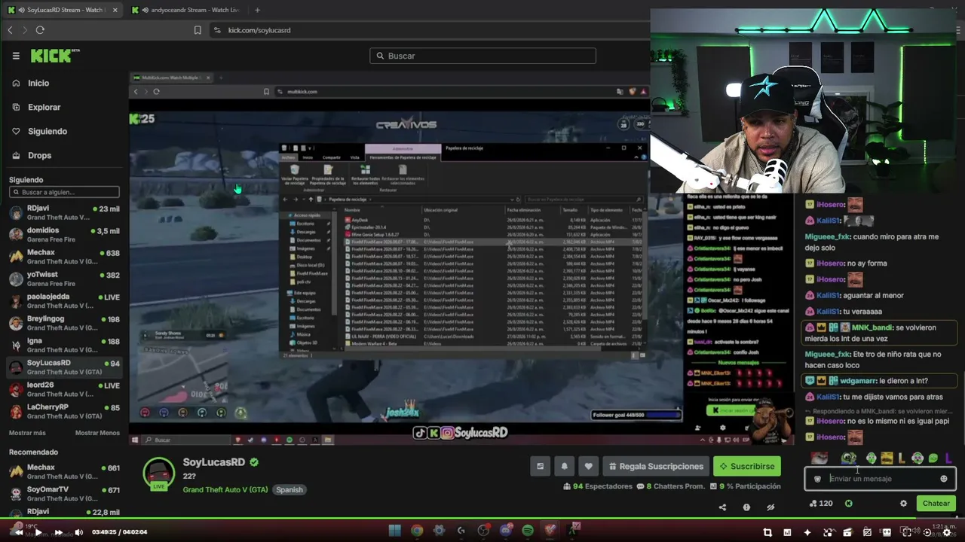Image resolution: width=965 pixels, height=542 pixels.
Task: Click the 120 channel points counter
Action: [x=821, y=504]
